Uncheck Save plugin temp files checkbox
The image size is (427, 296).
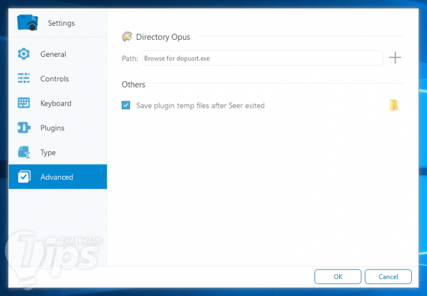(x=126, y=105)
